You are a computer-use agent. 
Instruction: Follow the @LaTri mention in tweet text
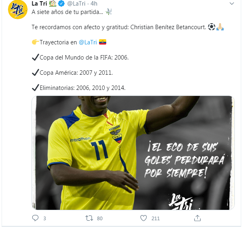[88, 42]
